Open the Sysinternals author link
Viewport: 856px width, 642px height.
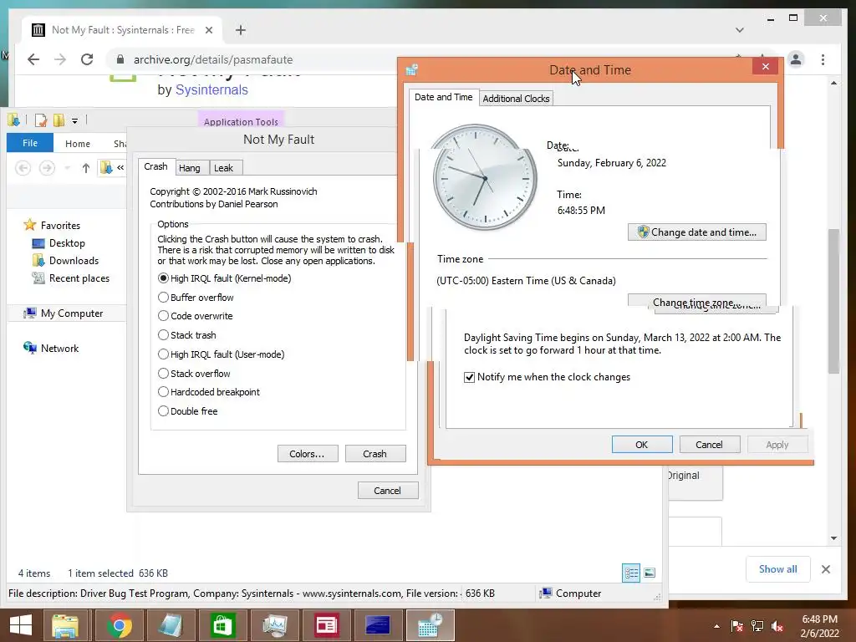coord(211,89)
